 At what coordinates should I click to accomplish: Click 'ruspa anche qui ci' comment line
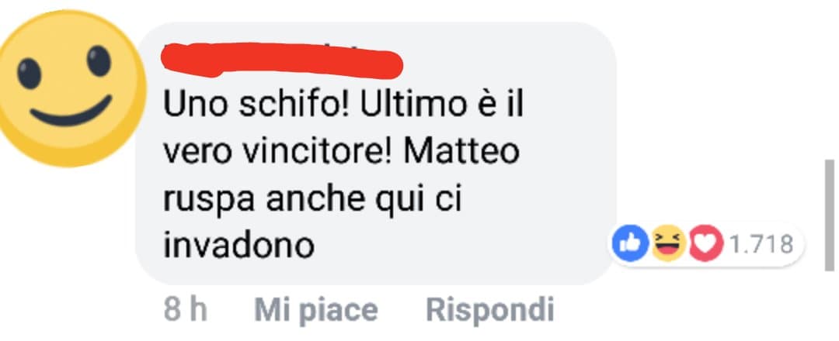coord(312,200)
